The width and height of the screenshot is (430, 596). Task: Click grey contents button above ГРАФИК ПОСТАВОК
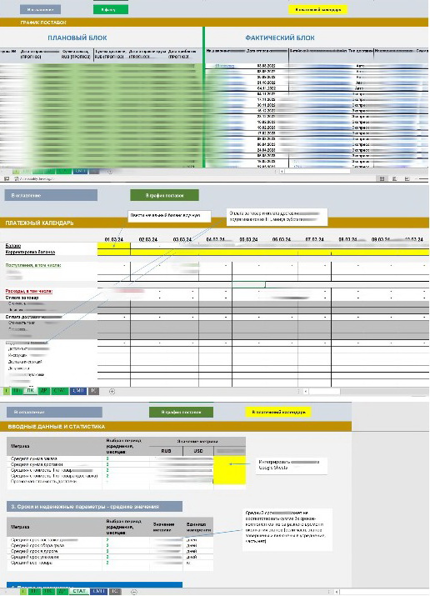point(40,9)
